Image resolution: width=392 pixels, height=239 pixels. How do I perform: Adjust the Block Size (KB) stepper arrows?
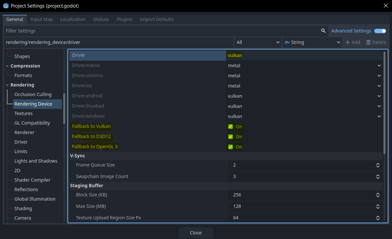pos(378,195)
